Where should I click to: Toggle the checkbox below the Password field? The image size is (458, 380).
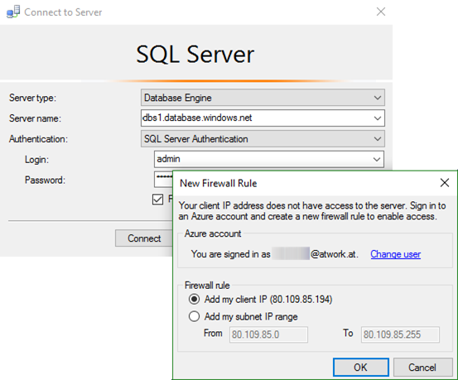(157, 200)
